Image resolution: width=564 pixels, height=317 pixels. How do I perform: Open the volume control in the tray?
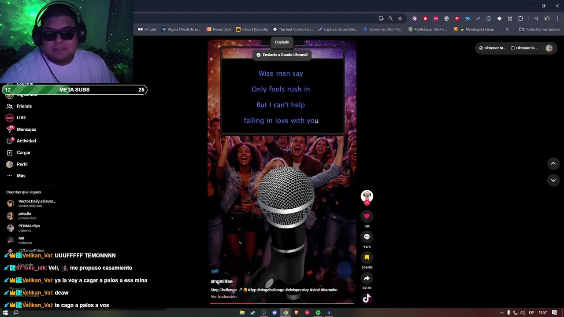click(522, 313)
